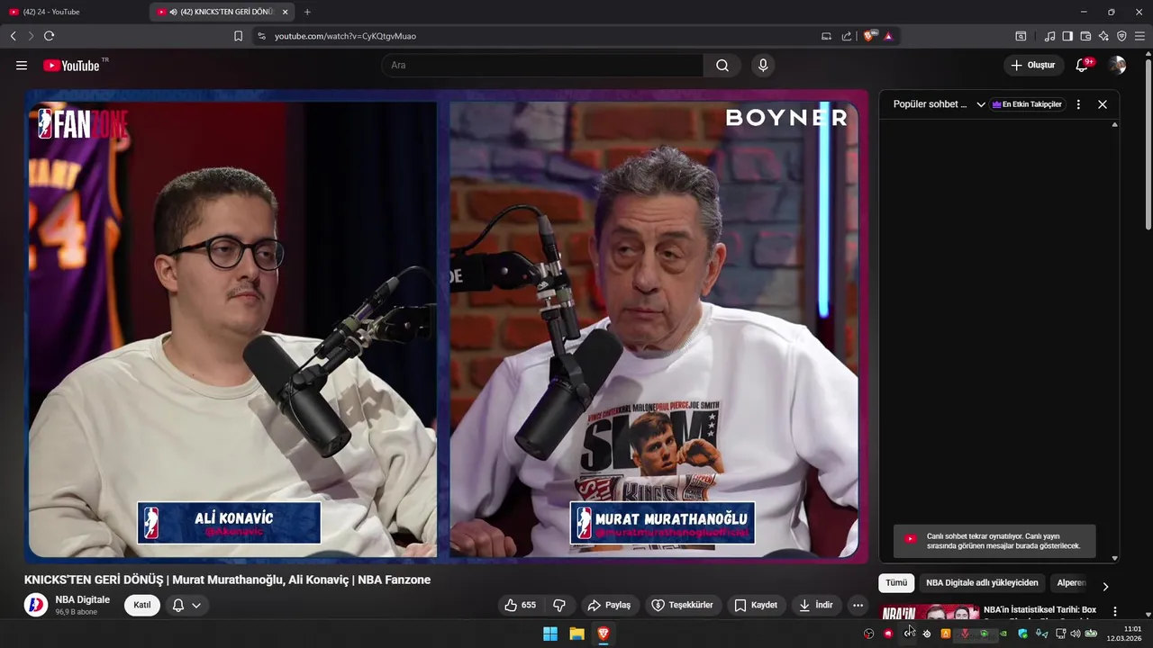
Task: Dislike the video
Action: 559,605
